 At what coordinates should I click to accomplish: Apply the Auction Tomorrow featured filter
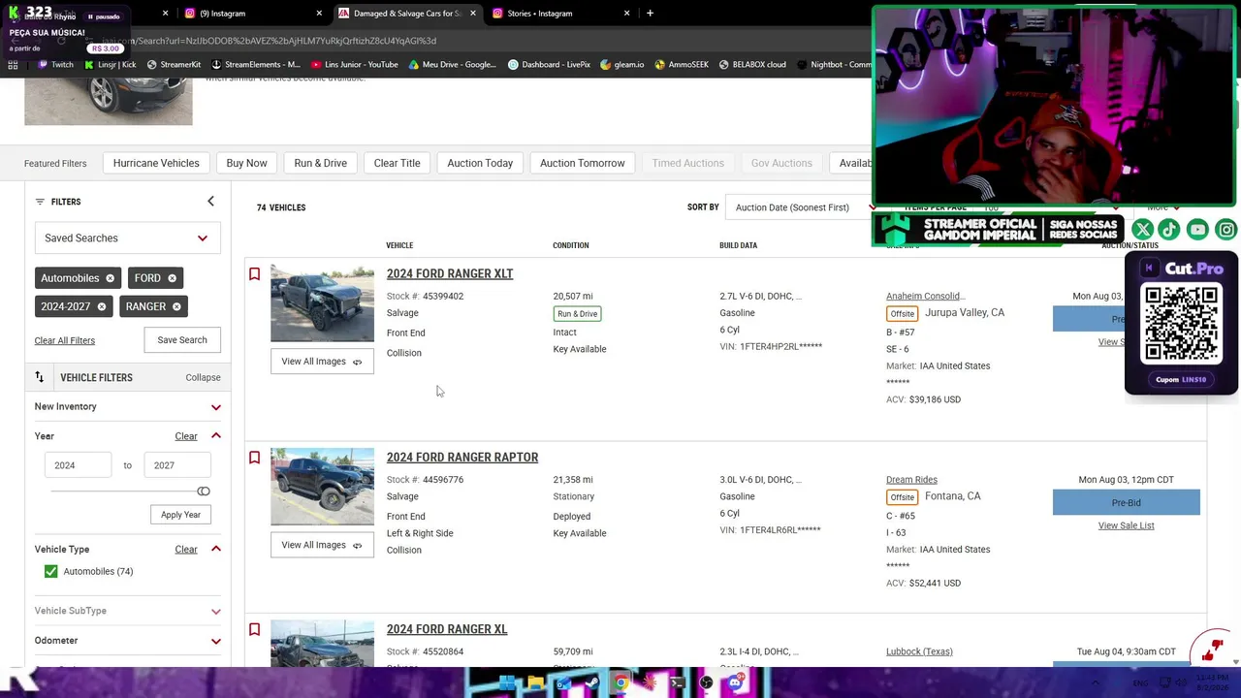[x=583, y=163]
